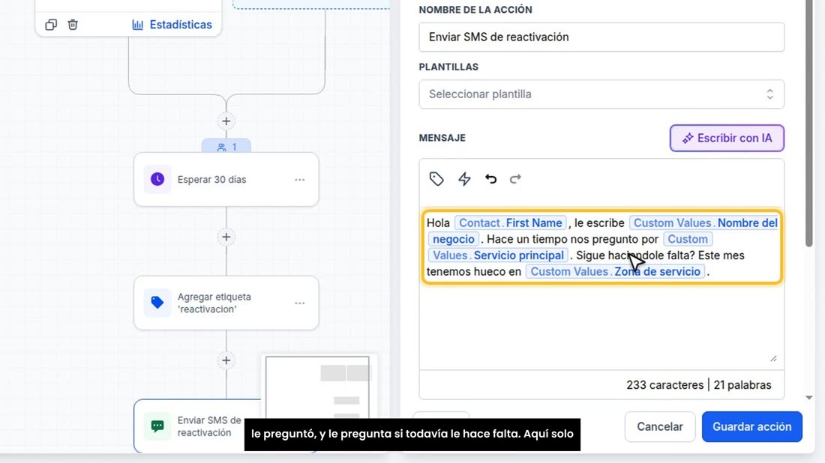This screenshot has height=463, width=825.
Task: Click the 21 palabras word count
Action: 742,385
